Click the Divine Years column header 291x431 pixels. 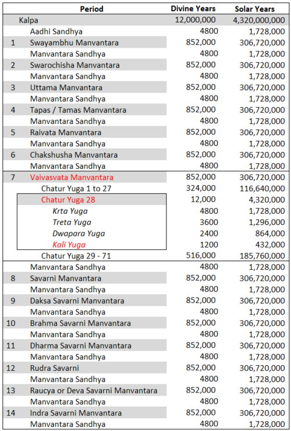coord(193,9)
